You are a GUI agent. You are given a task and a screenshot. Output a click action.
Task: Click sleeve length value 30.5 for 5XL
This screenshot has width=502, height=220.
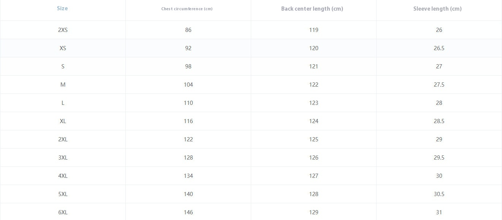click(439, 194)
